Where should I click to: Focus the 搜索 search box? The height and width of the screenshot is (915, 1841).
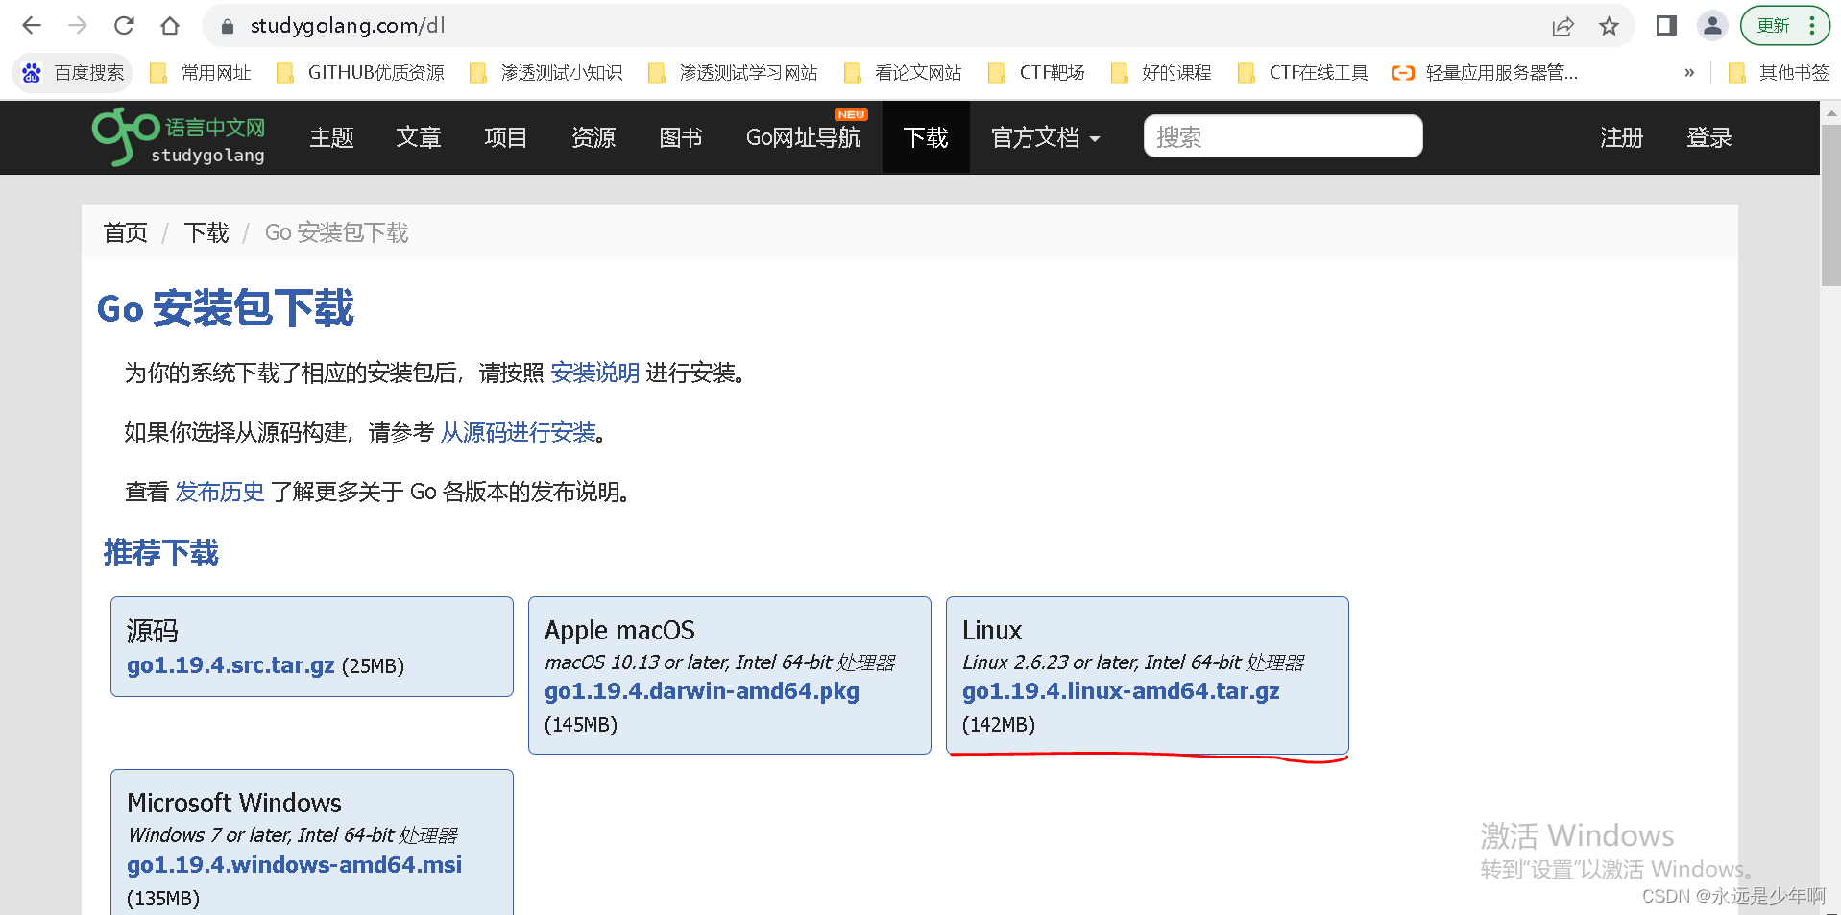1283,136
